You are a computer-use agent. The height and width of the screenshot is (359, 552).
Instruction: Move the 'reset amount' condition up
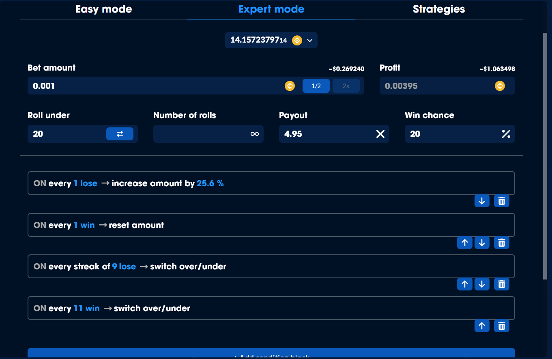tap(465, 243)
